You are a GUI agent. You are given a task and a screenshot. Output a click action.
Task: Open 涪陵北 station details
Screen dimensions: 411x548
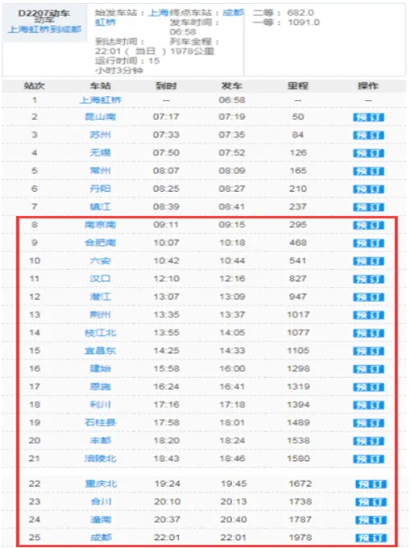(100, 459)
